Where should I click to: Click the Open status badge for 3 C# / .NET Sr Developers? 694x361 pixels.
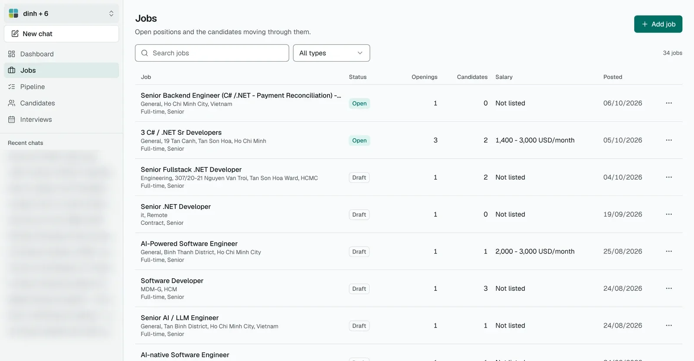[x=359, y=140]
